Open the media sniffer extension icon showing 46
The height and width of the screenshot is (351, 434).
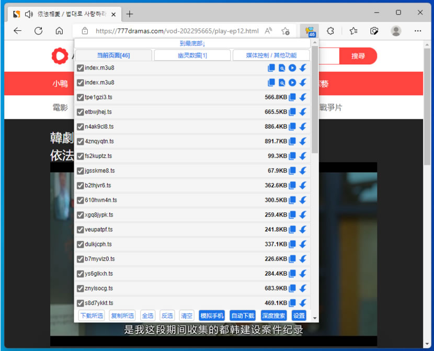point(310,31)
